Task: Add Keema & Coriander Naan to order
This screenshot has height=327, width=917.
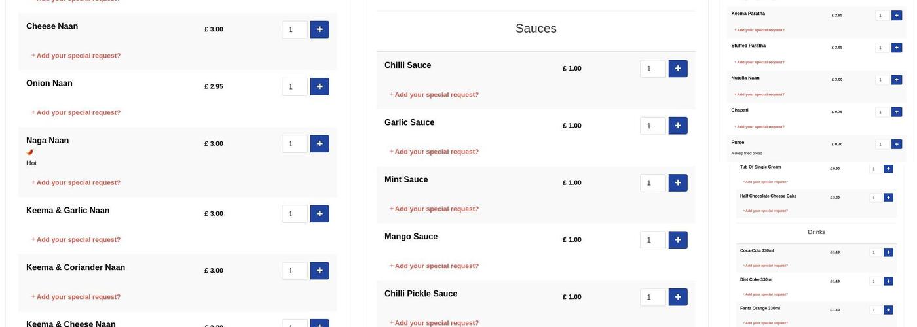Action: (x=320, y=271)
